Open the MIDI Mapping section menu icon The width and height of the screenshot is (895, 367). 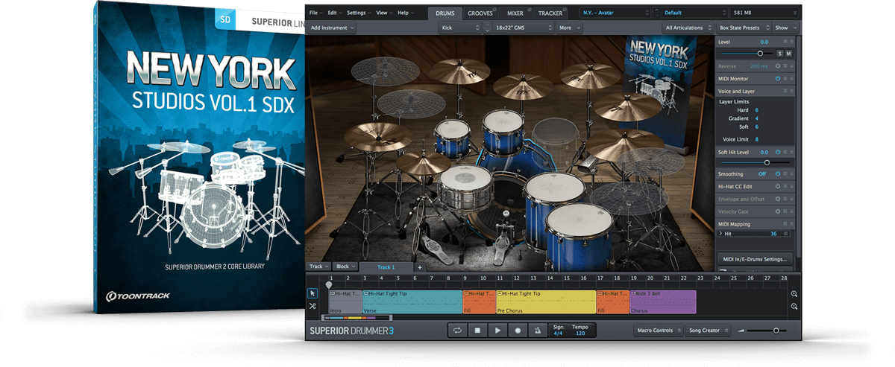(786, 223)
